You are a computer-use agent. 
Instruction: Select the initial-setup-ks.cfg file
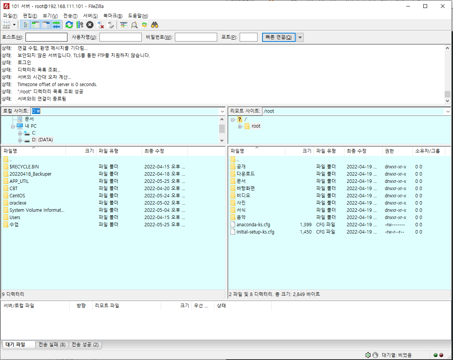[255, 232]
